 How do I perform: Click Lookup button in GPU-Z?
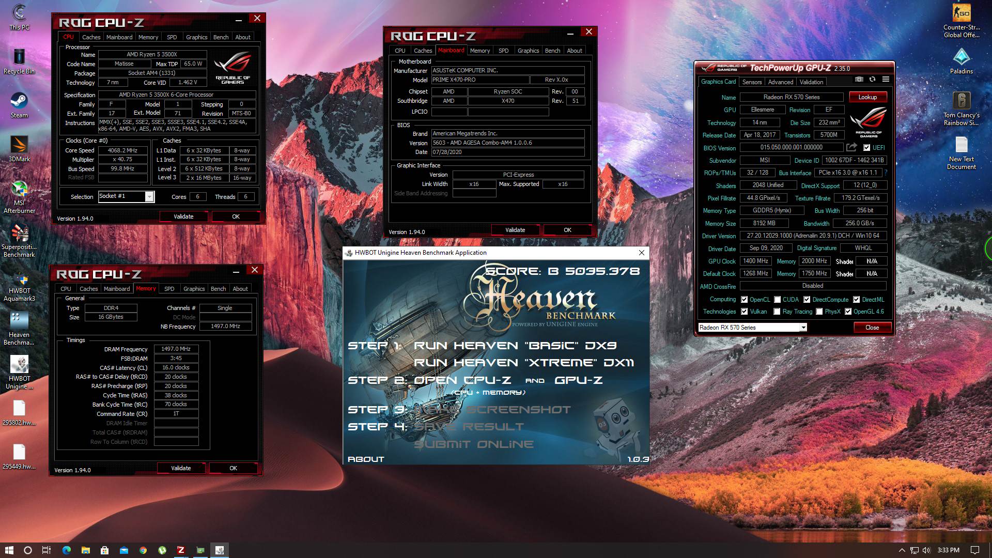(x=867, y=97)
